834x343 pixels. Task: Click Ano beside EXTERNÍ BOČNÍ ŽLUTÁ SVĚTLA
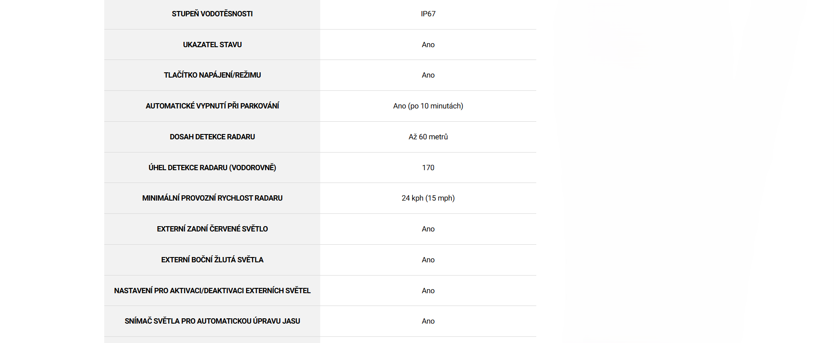428,260
